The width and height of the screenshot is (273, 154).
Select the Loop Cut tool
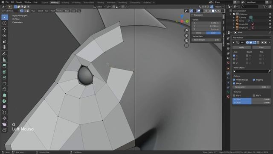coord(5,84)
